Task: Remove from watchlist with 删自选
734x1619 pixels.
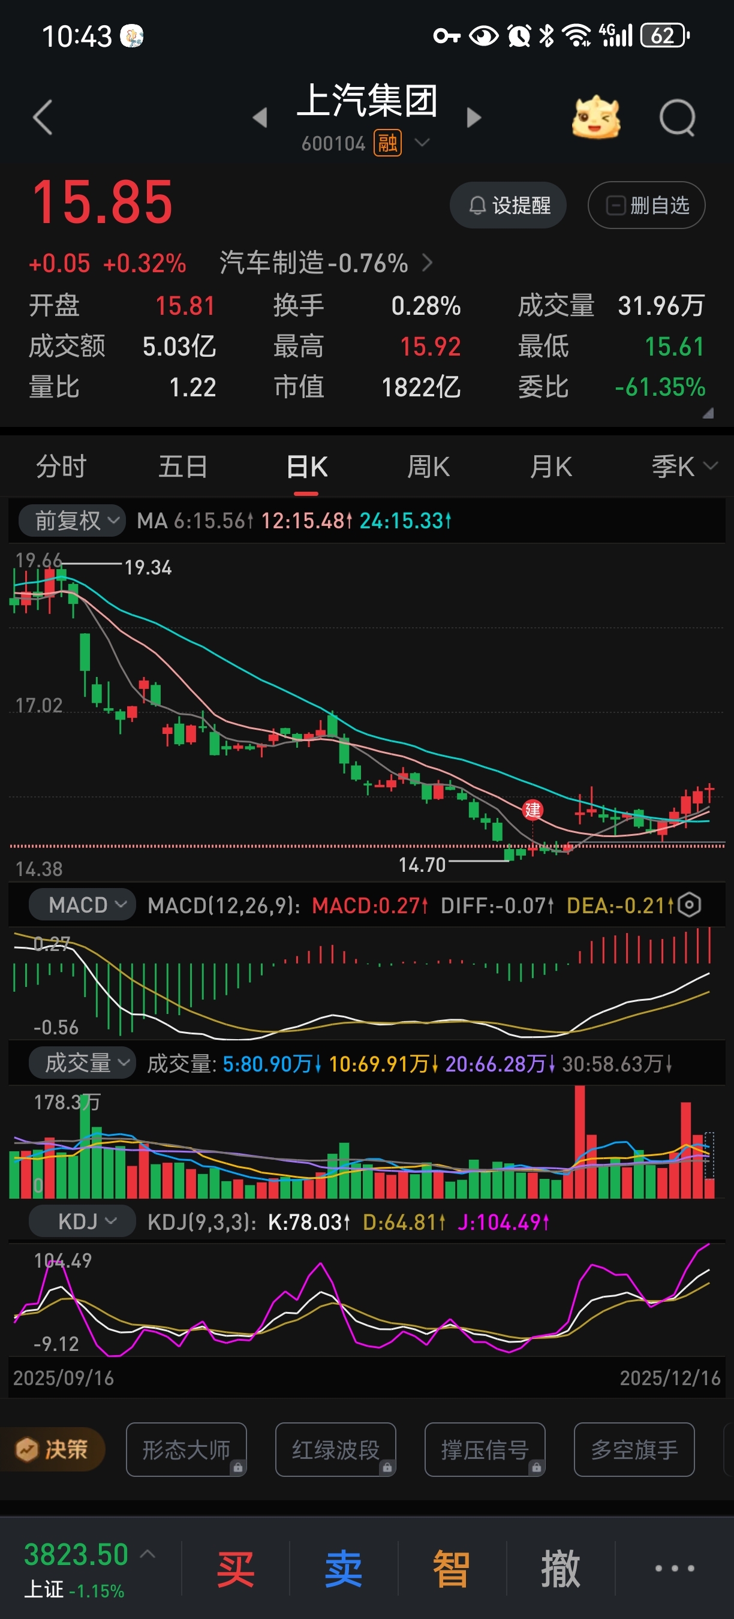Action: coord(646,205)
